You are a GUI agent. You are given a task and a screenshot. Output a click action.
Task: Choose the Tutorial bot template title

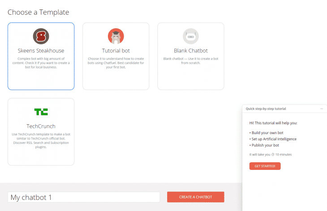click(x=116, y=51)
